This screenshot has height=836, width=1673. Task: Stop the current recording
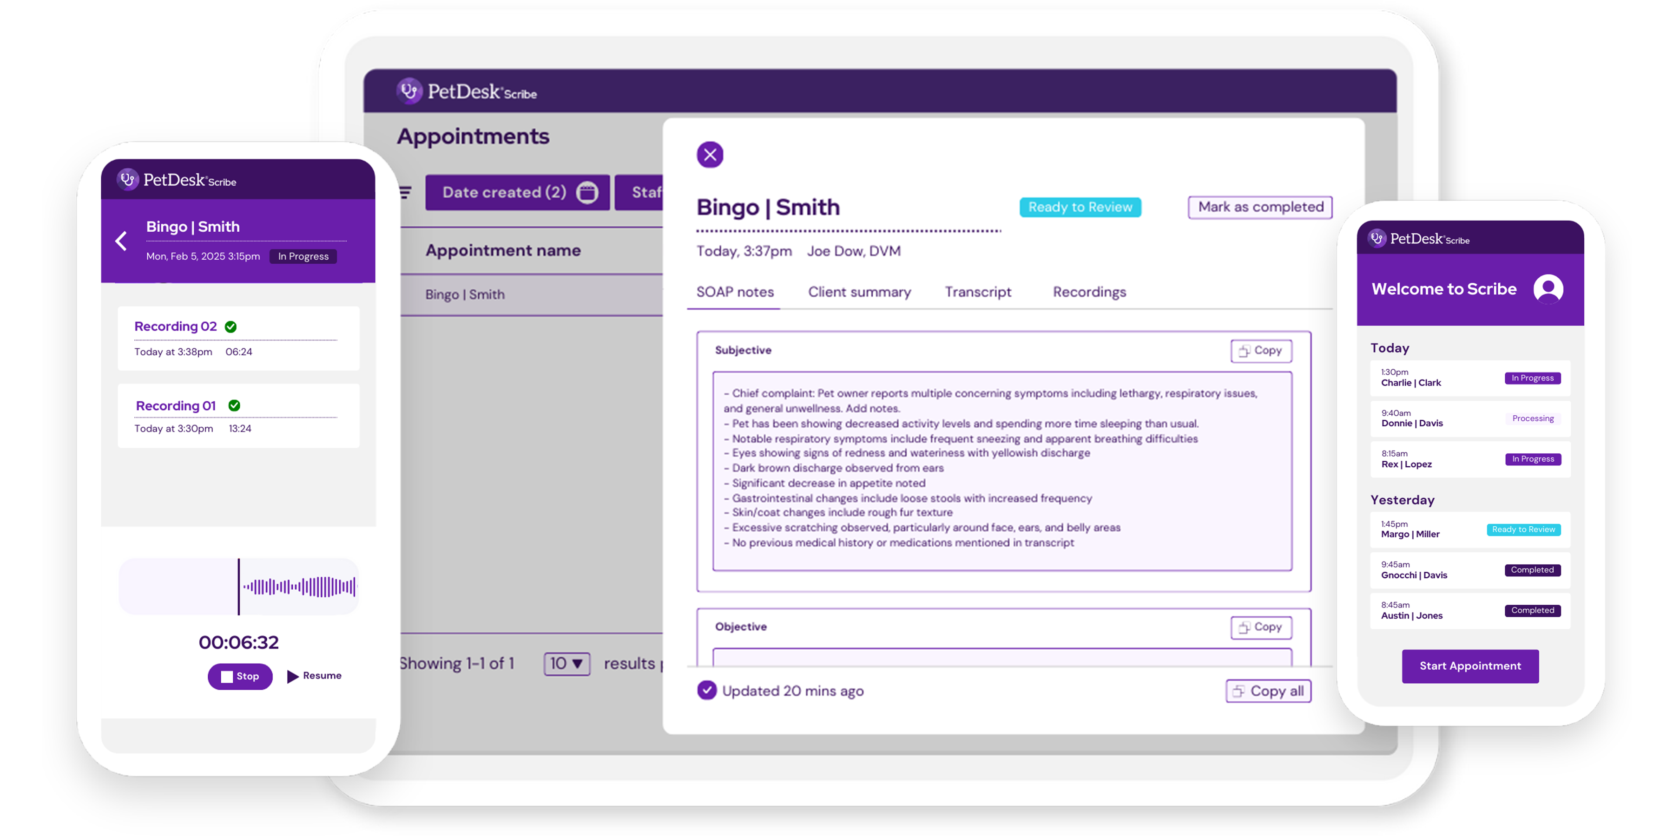240,676
